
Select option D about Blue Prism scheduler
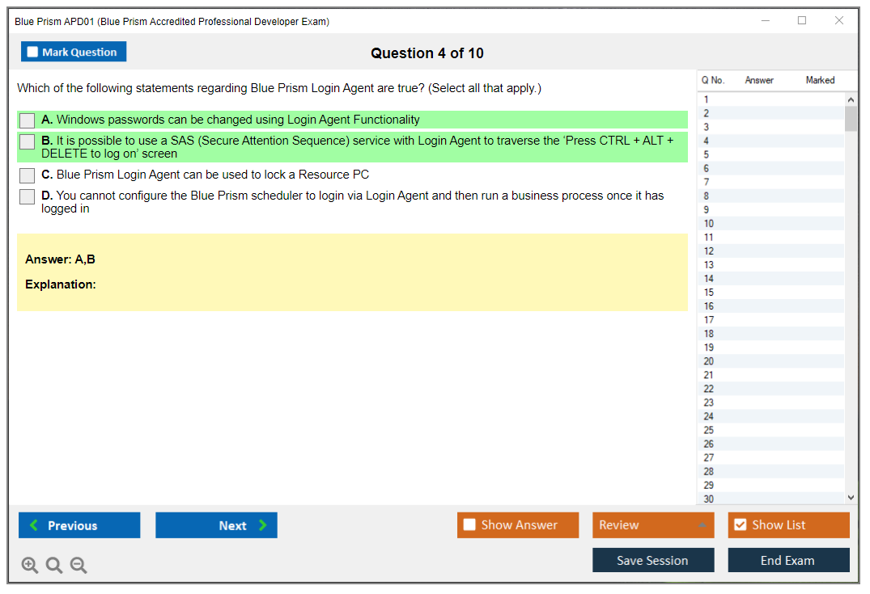click(x=28, y=196)
